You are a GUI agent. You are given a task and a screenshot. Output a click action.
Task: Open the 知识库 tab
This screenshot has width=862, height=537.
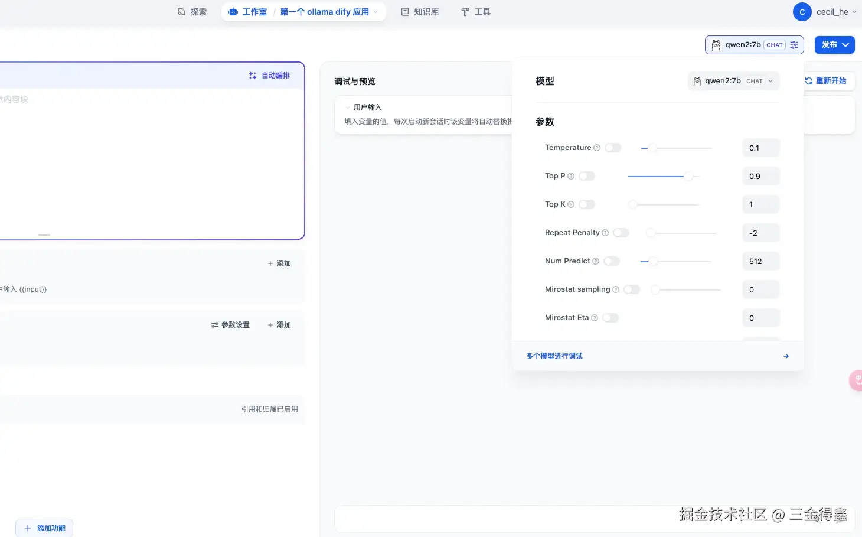click(x=420, y=12)
